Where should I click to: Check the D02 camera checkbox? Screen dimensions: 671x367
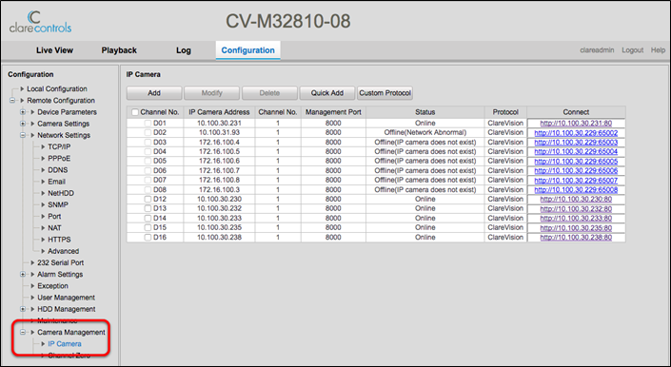148,132
